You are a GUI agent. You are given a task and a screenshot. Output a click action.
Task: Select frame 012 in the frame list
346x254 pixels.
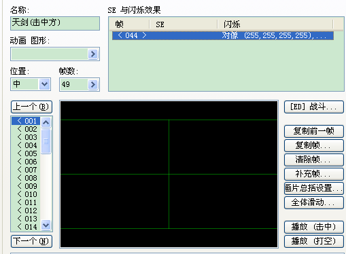pyautogui.click(x=26, y=211)
